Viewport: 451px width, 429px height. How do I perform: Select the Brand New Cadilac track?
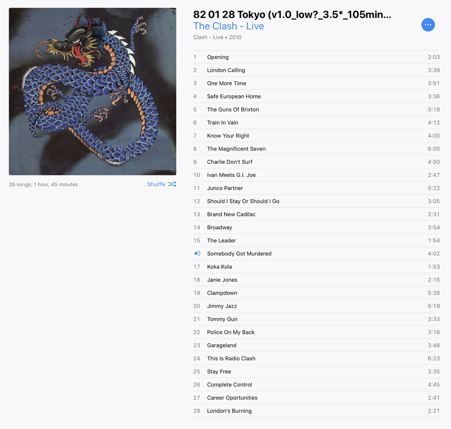click(x=317, y=214)
